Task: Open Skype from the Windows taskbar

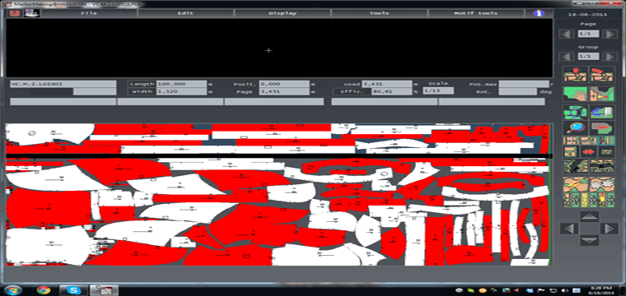Action: pos(73,289)
